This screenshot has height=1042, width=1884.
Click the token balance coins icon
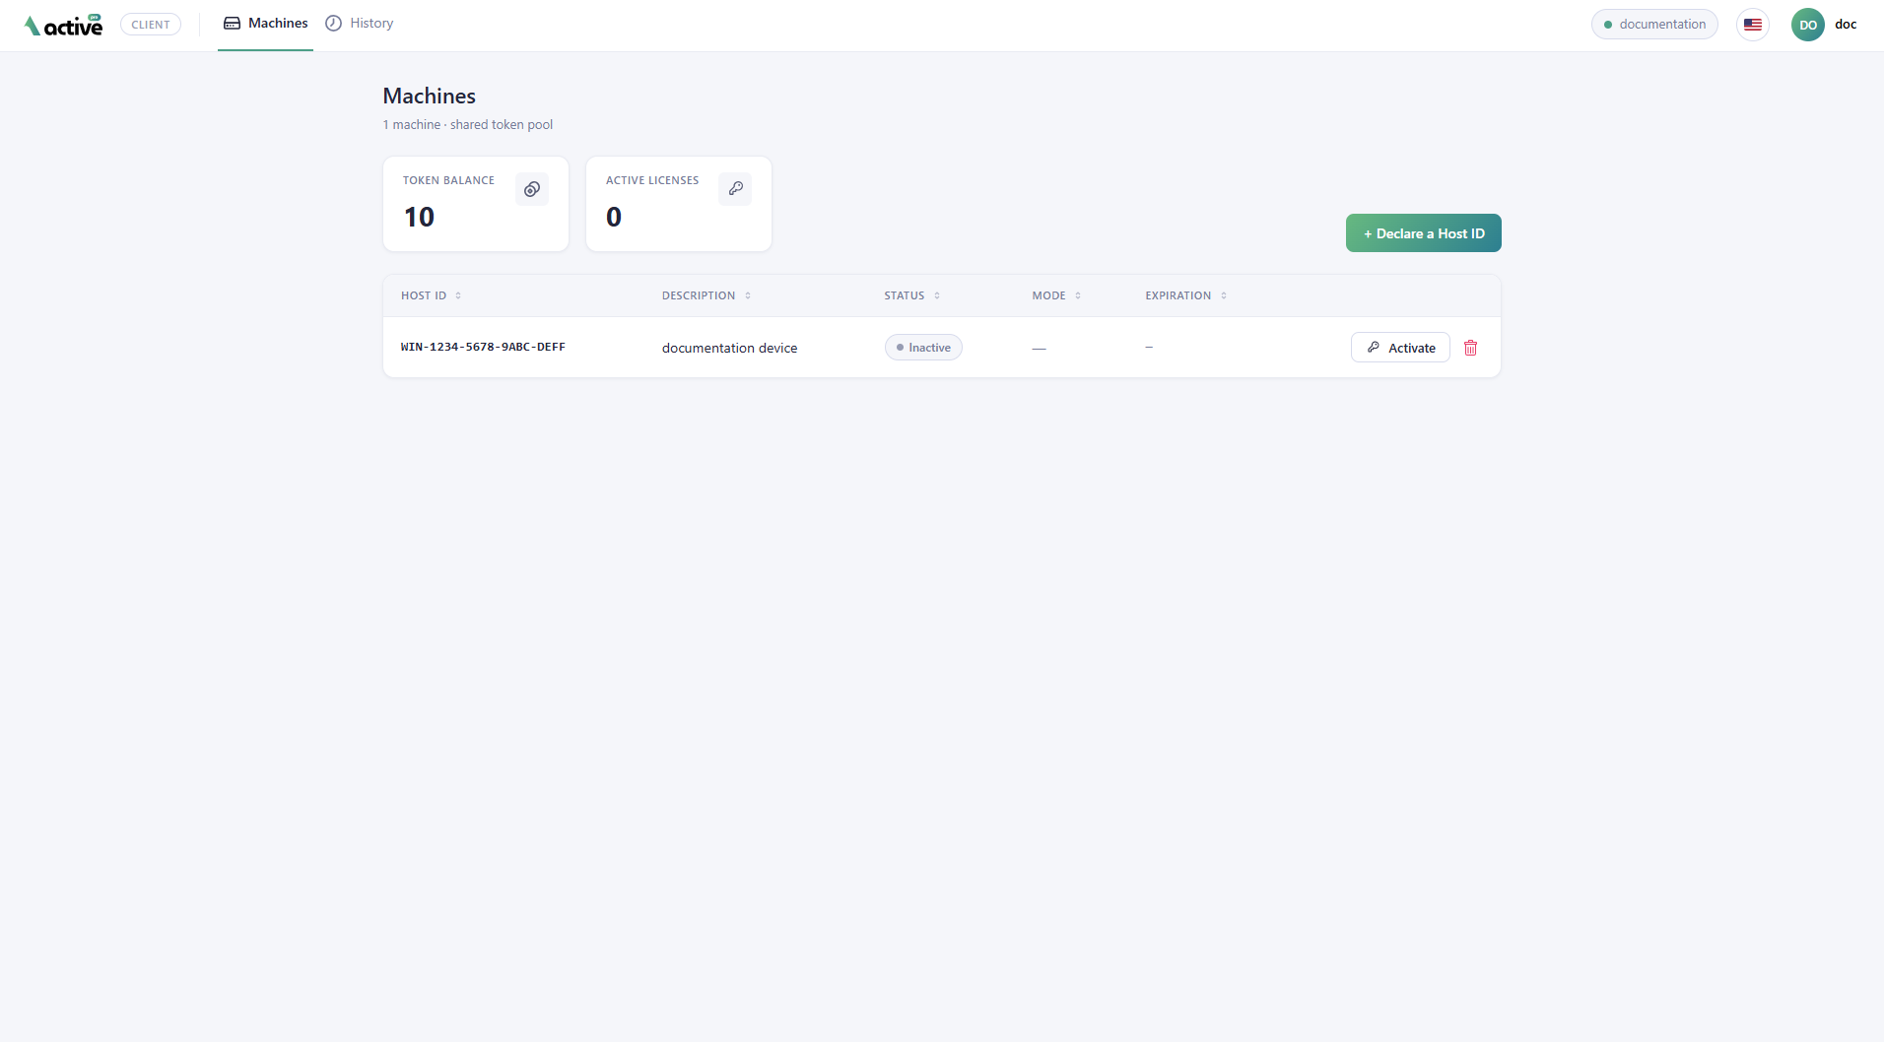click(x=532, y=189)
